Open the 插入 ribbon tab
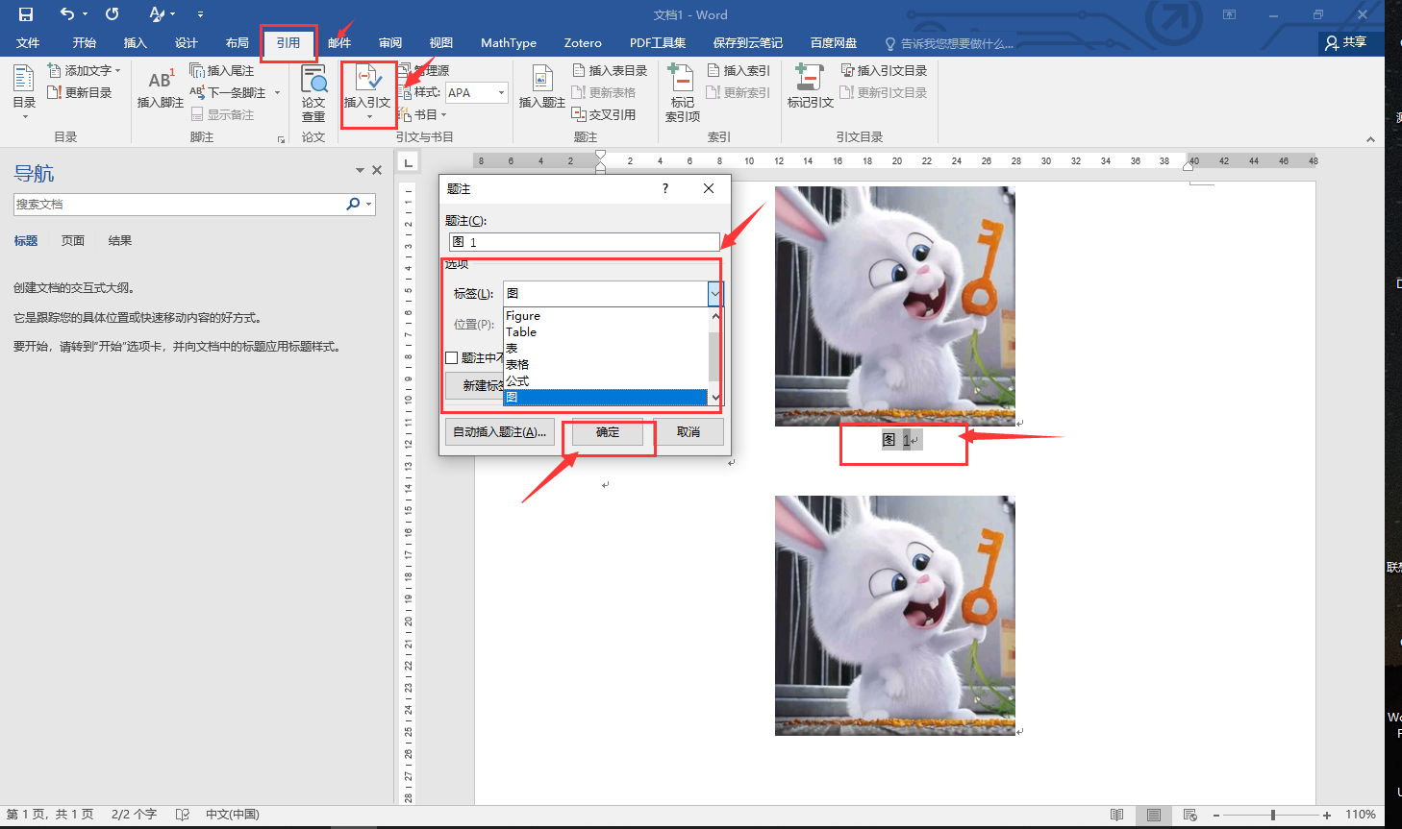The height and width of the screenshot is (829, 1402). (135, 42)
